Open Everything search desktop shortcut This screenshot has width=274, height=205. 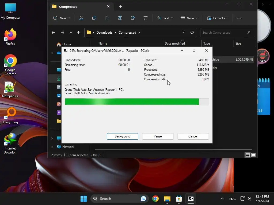click(10, 116)
